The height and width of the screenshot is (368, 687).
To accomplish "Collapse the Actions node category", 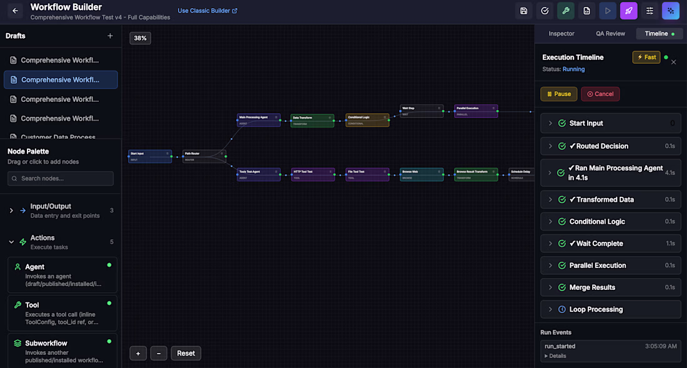I will pyautogui.click(x=61, y=242).
